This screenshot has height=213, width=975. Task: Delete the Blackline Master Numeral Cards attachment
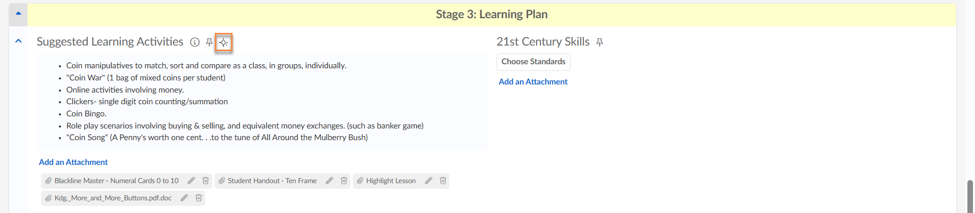(206, 181)
